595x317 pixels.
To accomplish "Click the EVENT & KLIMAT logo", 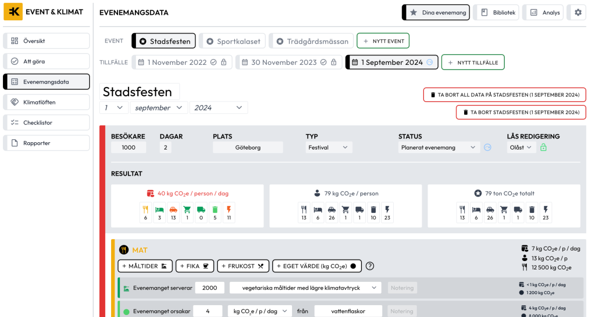I will coord(44,12).
